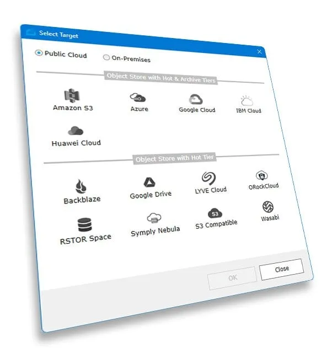The height and width of the screenshot is (354, 327).
Task: Select the Amazon S3 icon
Action: (72, 95)
